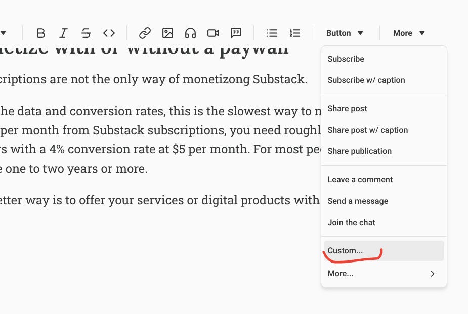The image size is (468, 314).
Task: Choose Custom... button option
Action: tap(384, 251)
